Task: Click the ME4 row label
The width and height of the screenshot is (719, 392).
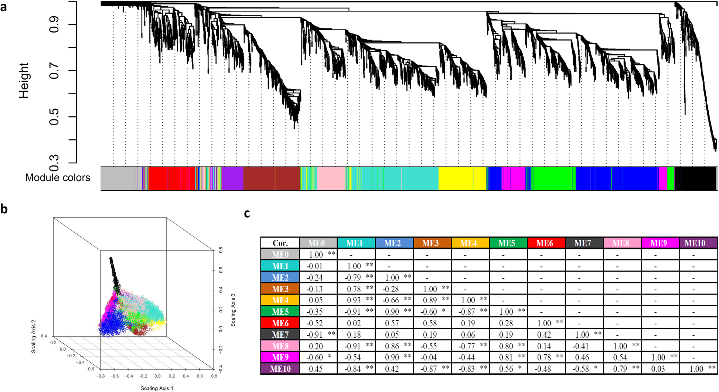Action: (280, 300)
